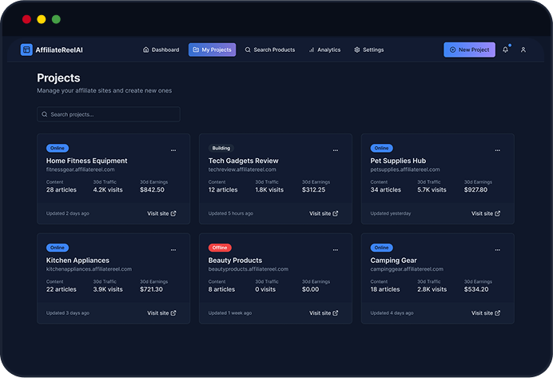Click Camping Gear ellipsis icon
Image resolution: width=553 pixels, height=378 pixels.
[x=497, y=249]
